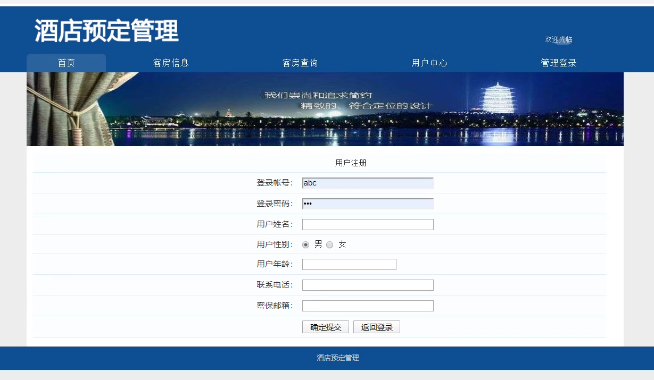Click the 用户注册 form heading
Image resolution: width=654 pixels, height=380 pixels.
(x=351, y=163)
